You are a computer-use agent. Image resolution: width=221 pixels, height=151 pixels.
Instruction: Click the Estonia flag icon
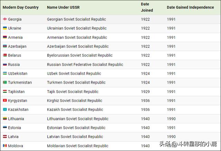[x=5, y=128]
